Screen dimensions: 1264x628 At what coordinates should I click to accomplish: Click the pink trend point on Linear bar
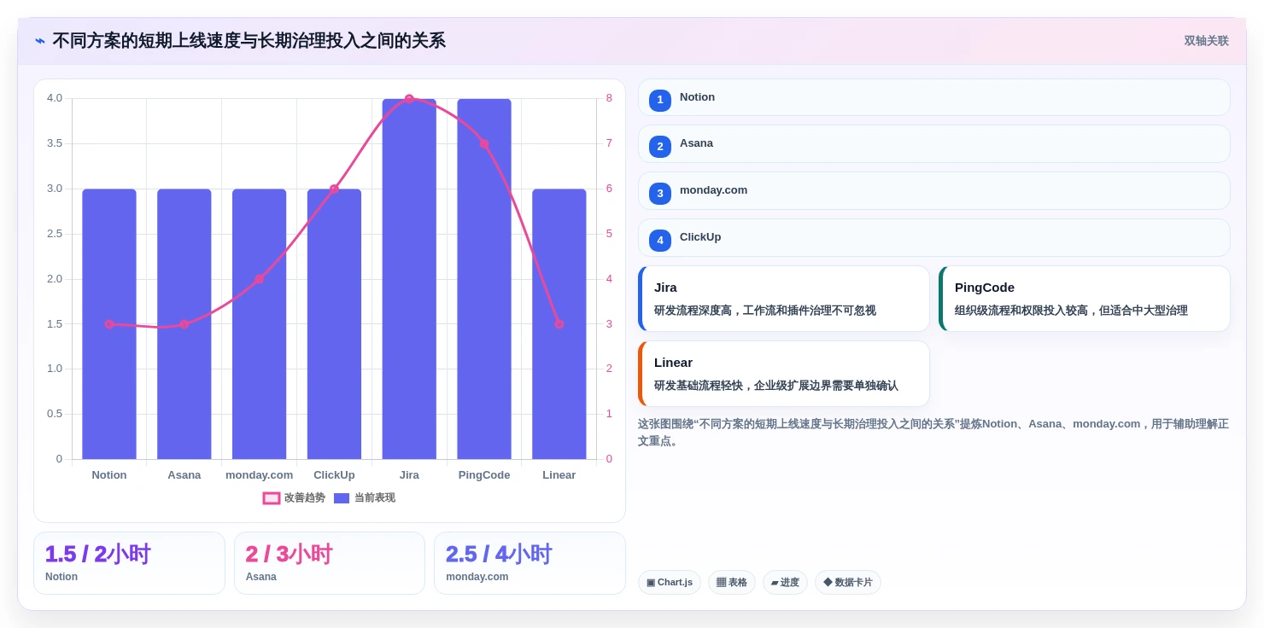pyautogui.click(x=559, y=324)
